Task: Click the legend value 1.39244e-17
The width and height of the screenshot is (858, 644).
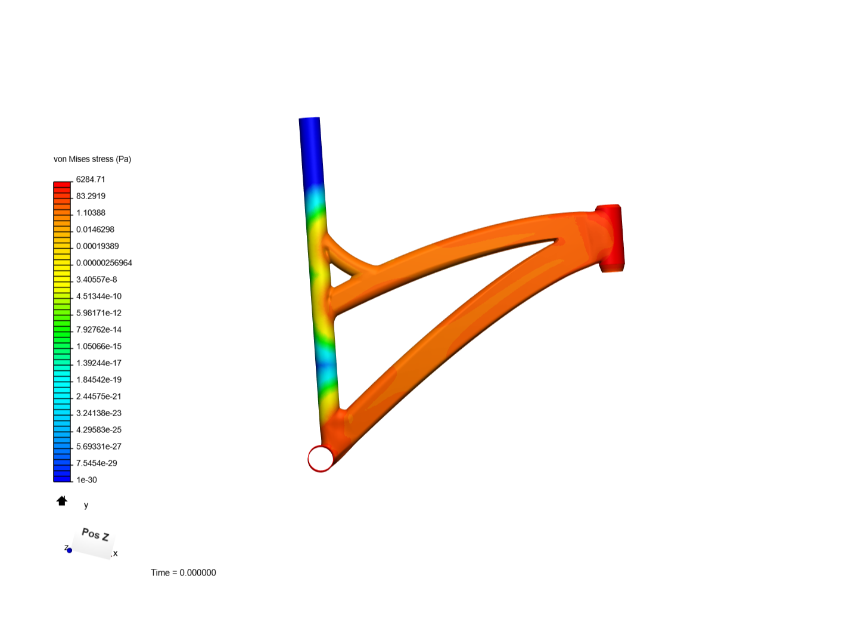Action: pyautogui.click(x=99, y=363)
